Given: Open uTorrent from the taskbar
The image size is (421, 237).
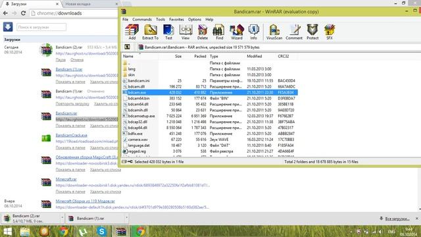Looking at the screenshot, I should tap(83, 231).
